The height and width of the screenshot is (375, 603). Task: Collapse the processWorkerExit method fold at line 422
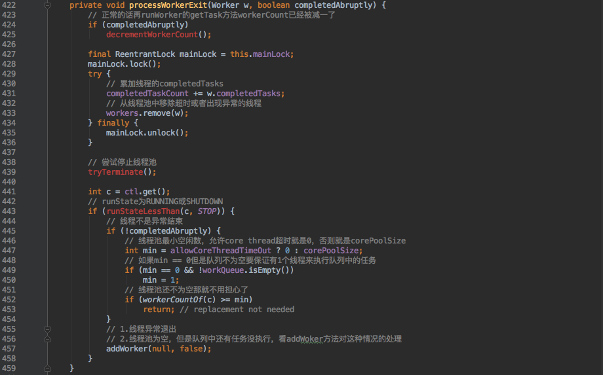click(x=47, y=5)
